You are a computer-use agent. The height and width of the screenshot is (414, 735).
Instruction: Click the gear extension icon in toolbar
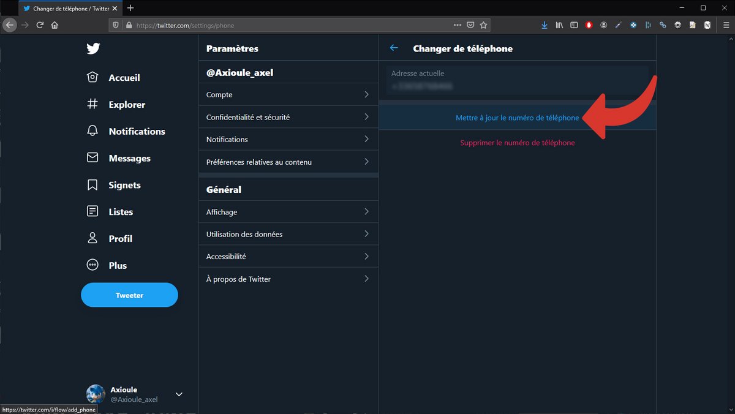pyautogui.click(x=678, y=25)
